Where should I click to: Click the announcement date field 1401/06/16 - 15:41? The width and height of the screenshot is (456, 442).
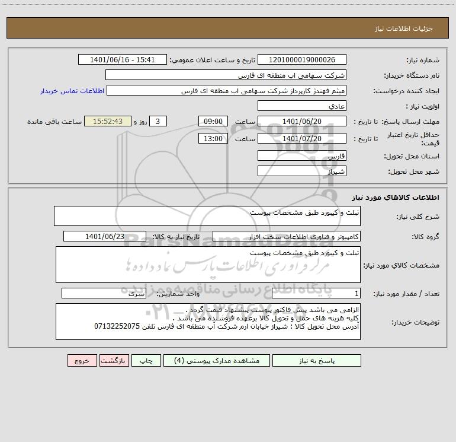click(123, 59)
